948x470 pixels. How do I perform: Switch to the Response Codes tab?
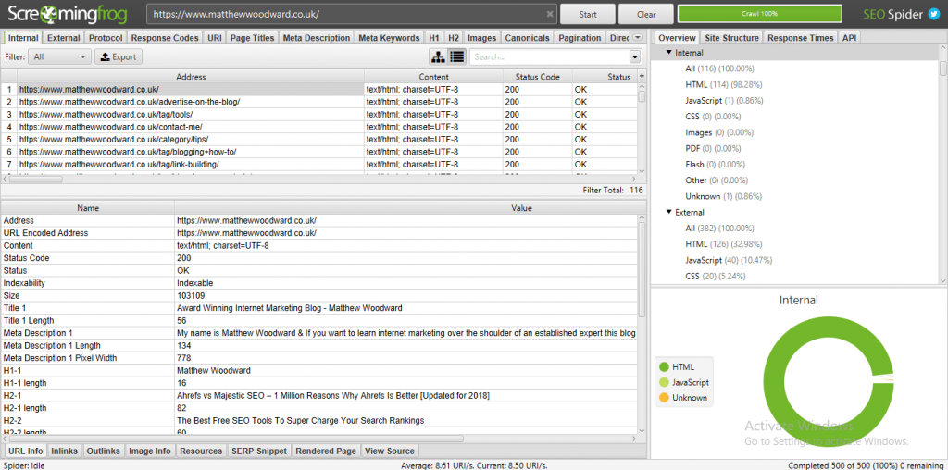pos(165,37)
